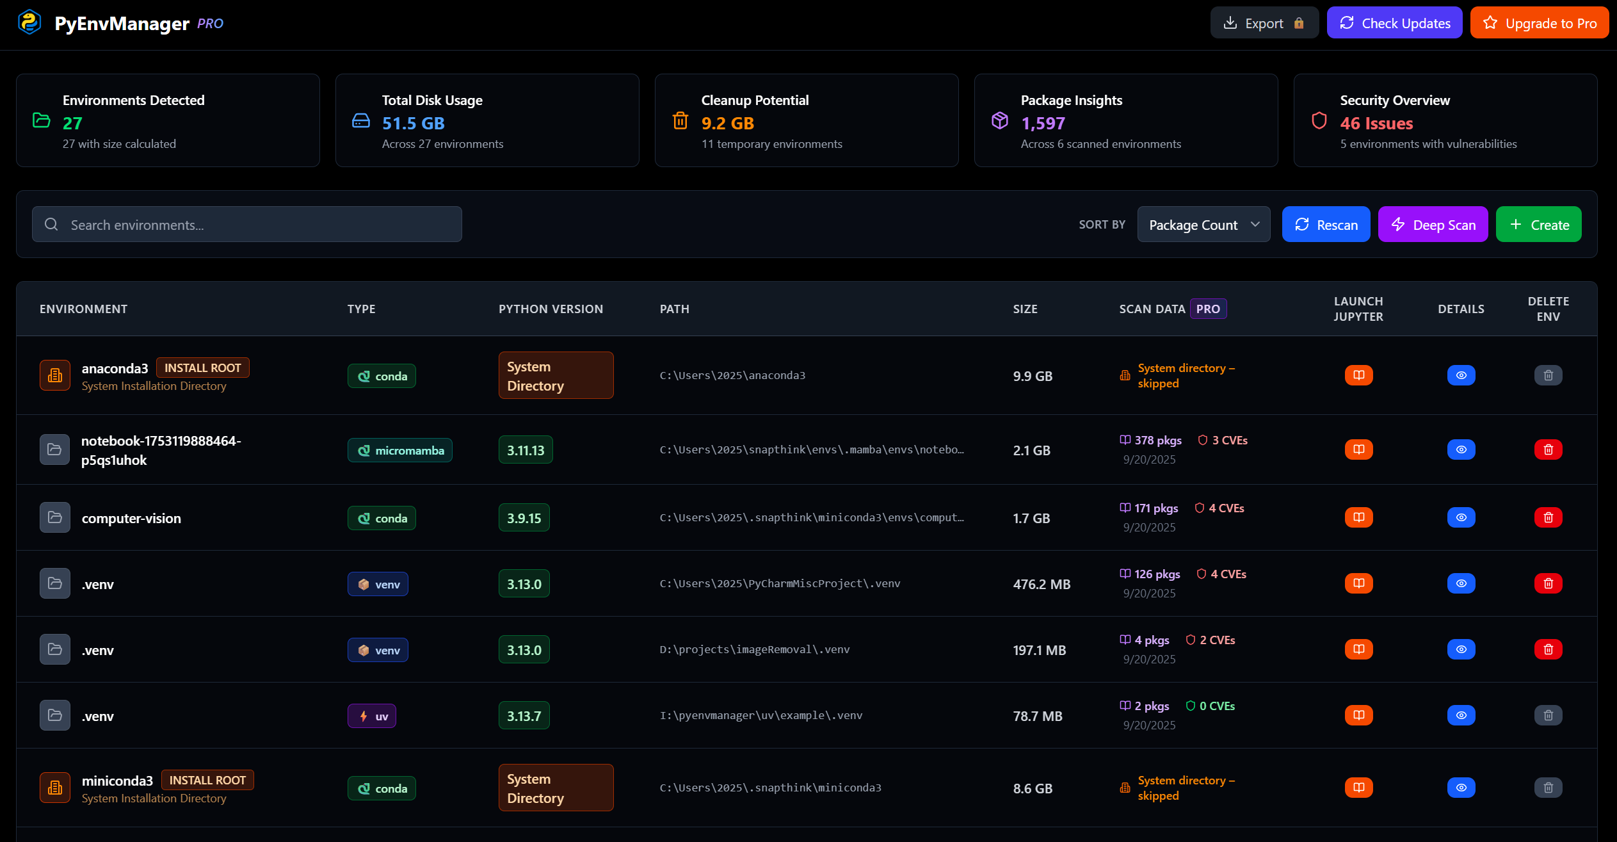Launch Jupyter for miniconda3 row
The height and width of the screenshot is (842, 1617).
tap(1358, 788)
